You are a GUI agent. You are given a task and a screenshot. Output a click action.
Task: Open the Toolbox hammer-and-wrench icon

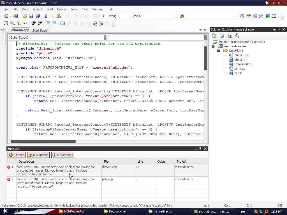[x=261, y=16]
